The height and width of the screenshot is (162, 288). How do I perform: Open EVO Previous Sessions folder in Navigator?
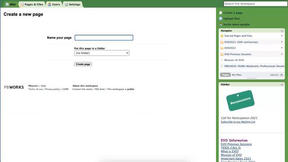click(x=238, y=54)
